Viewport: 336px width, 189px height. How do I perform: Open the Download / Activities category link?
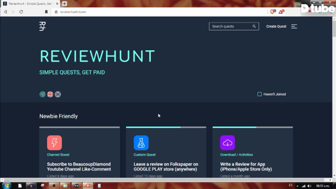[236, 154]
